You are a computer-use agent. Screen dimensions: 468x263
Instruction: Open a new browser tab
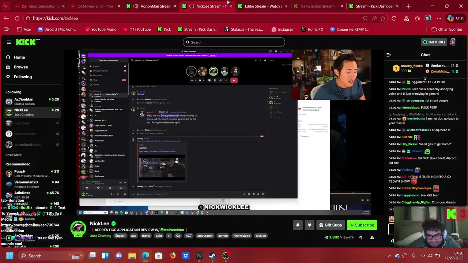click(x=408, y=6)
